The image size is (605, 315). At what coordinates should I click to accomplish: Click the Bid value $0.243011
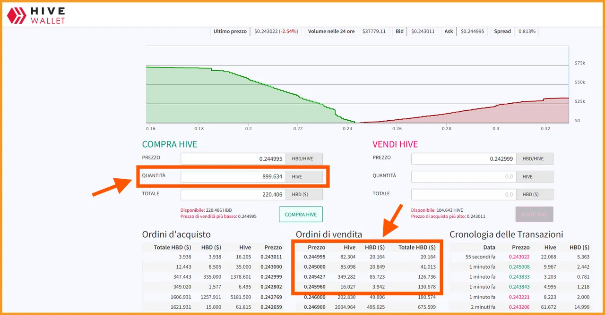click(423, 32)
